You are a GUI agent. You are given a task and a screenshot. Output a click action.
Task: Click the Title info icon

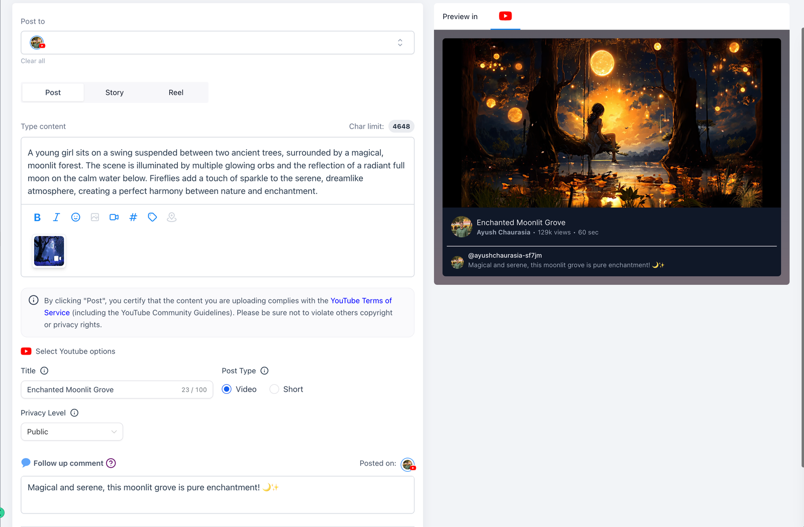tap(44, 371)
